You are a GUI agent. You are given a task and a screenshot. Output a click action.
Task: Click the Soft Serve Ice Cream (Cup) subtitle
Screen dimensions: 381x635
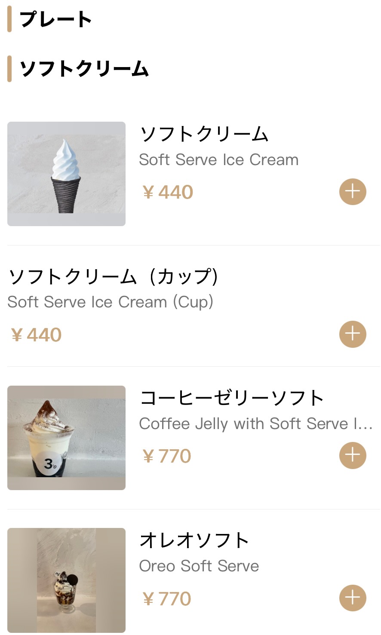click(x=111, y=302)
